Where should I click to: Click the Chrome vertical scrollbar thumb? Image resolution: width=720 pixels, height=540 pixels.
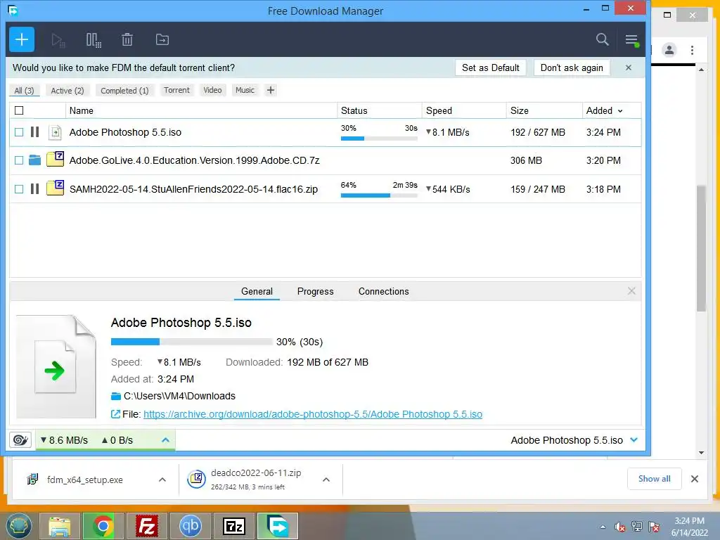(701, 248)
